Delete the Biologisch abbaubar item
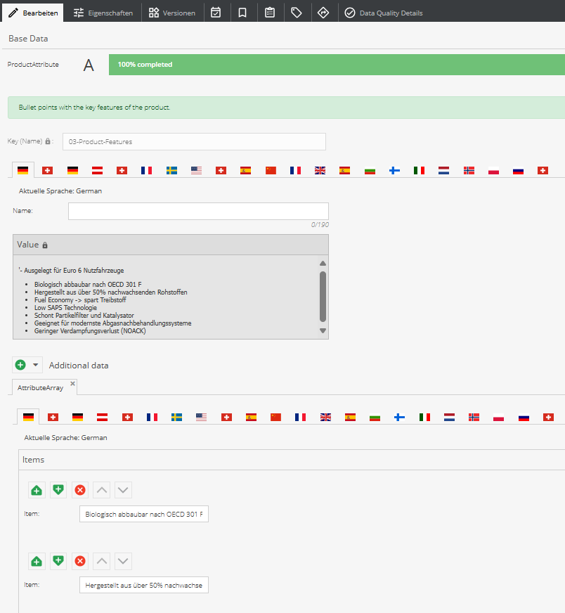565x613 pixels. [x=80, y=490]
